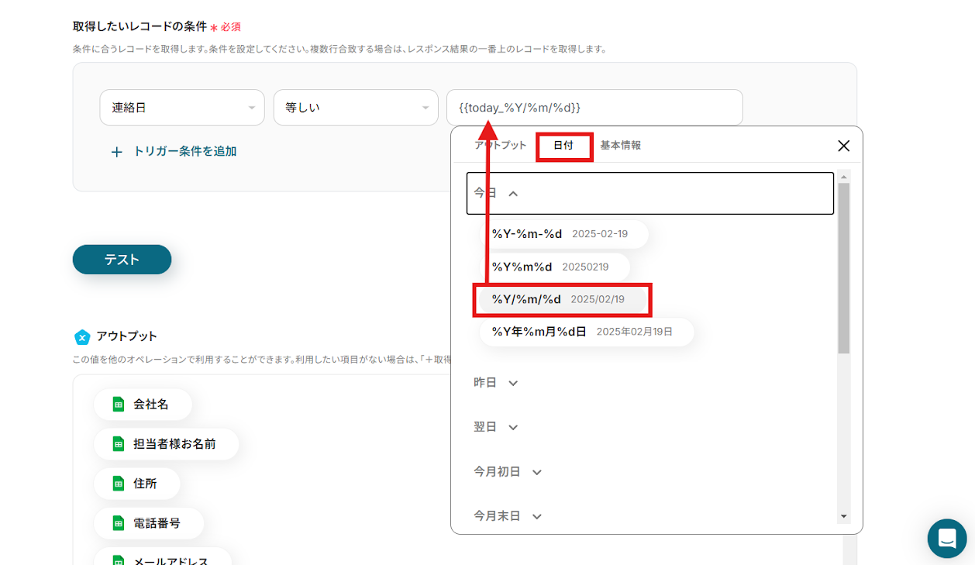Click the テスト button
Image resolution: width=975 pixels, height=565 pixels.
click(x=122, y=260)
